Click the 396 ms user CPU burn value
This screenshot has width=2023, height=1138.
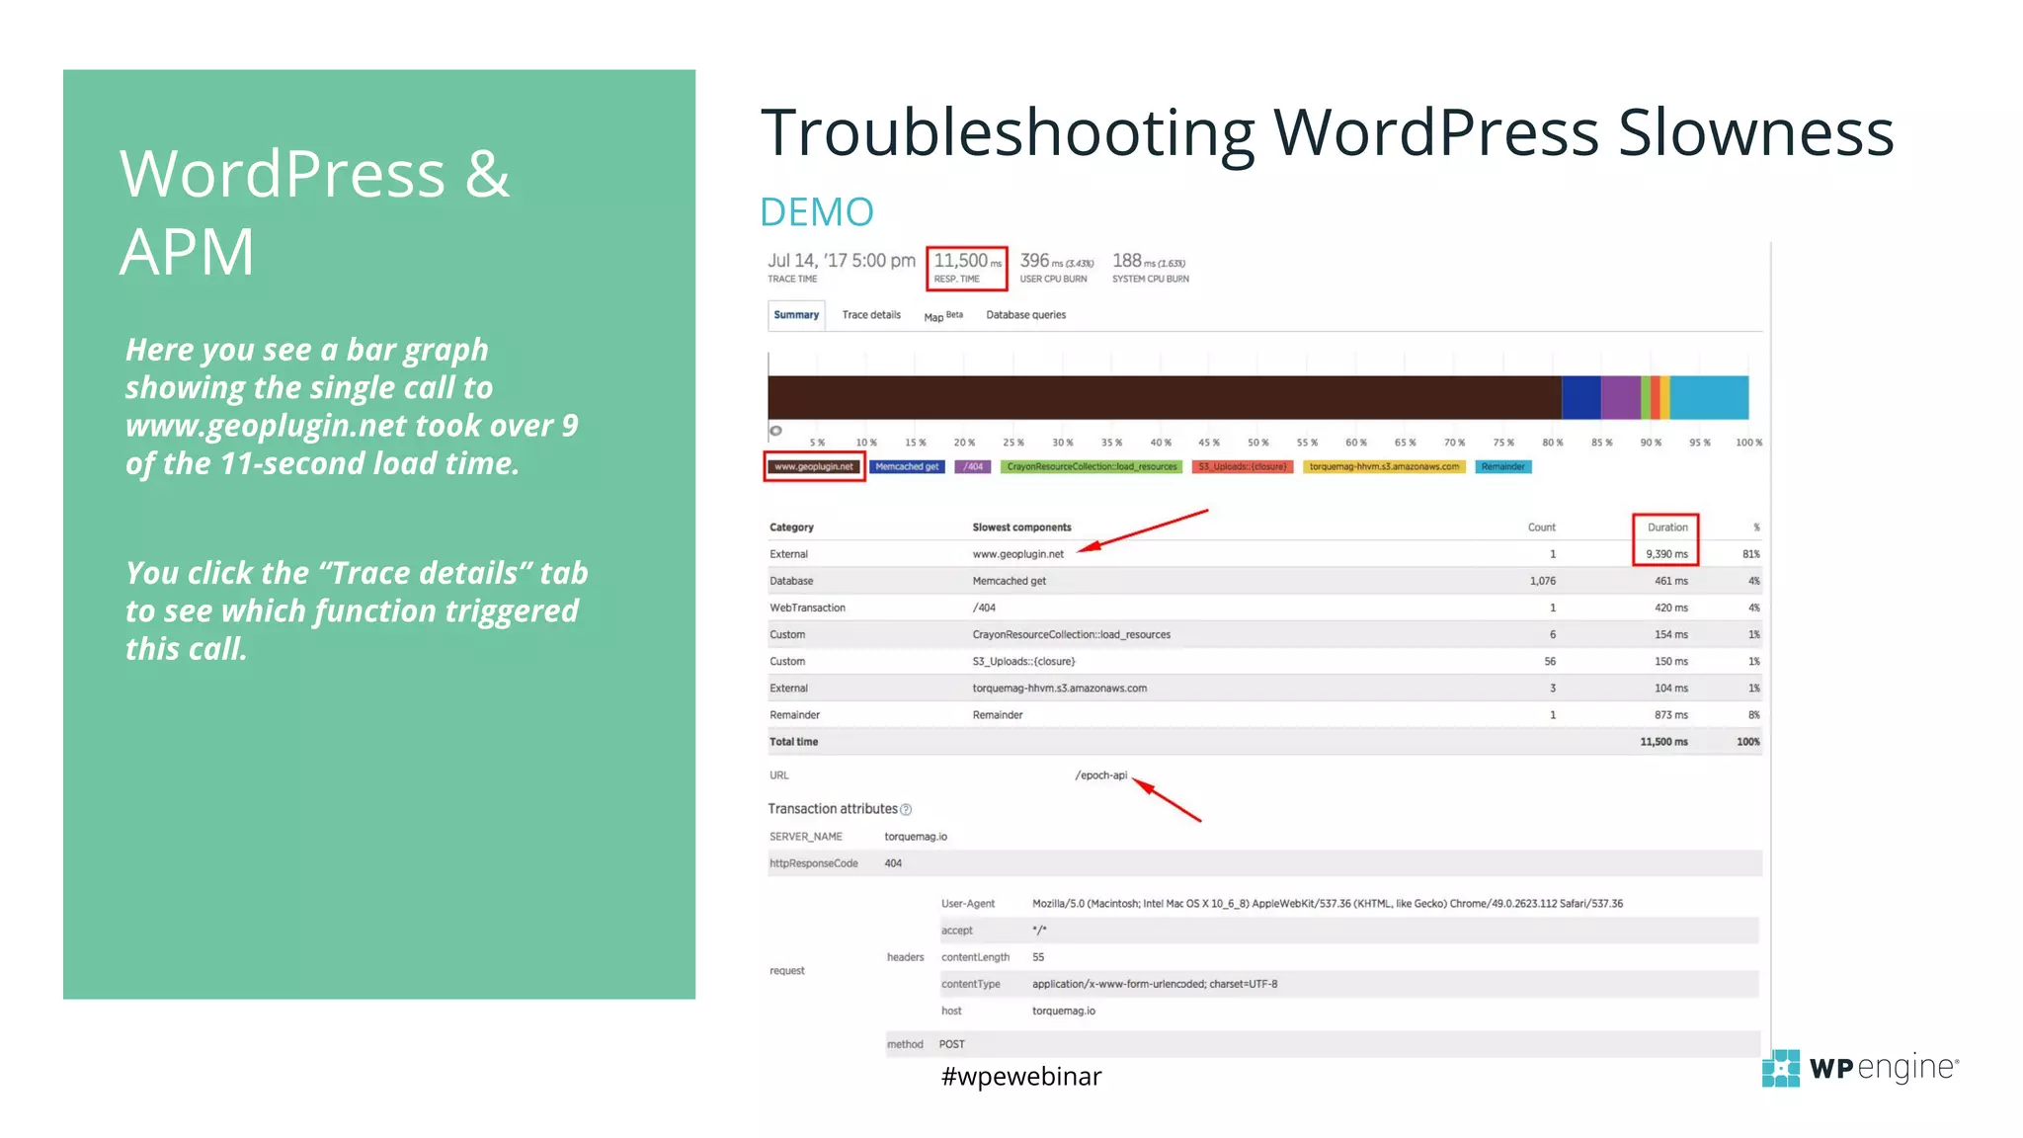click(1056, 261)
